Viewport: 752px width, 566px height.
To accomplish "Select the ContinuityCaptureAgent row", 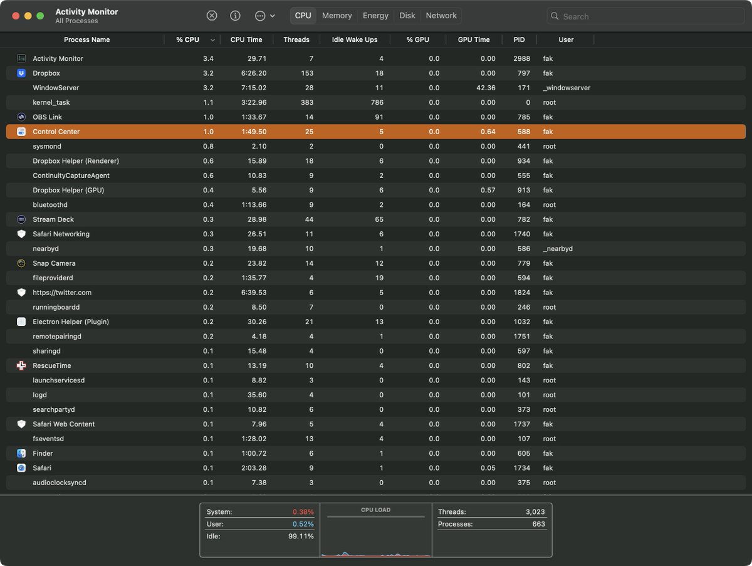I will pos(376,176).
